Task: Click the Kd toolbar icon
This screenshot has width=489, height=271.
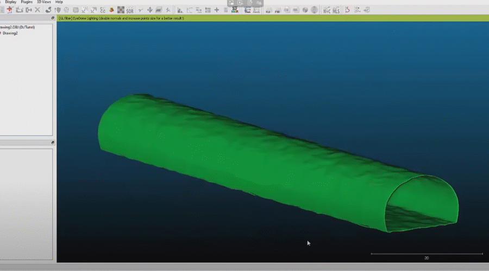Action: [268, 10]
